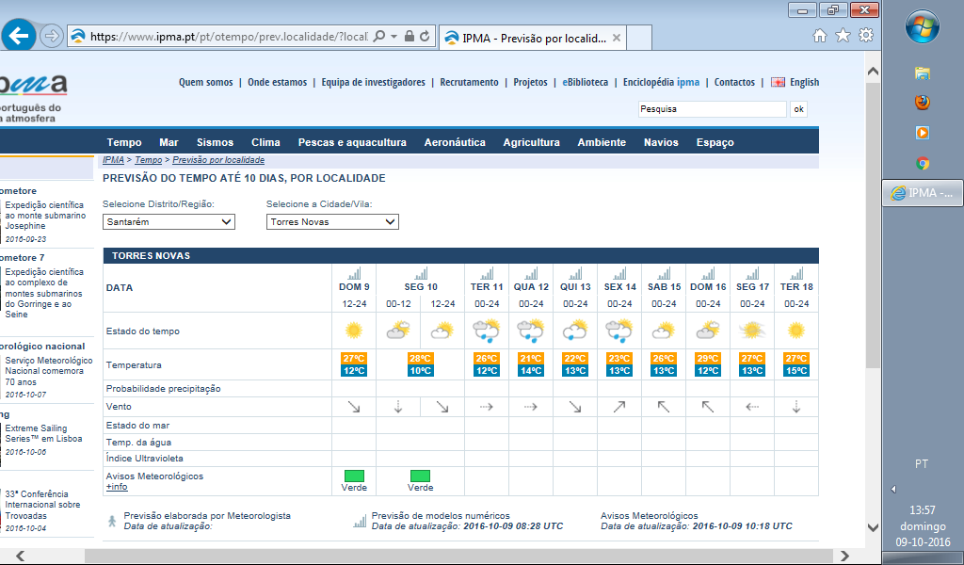Expand address bar dropdown arrow
Image resolution: width=964 pixels, height=565 pixels.
pyautogui.click(x=394, y=37)
